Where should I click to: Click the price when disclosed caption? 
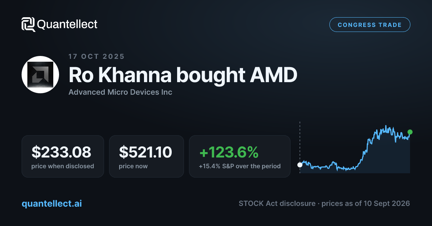pyautogui.click(x=63, y=166)
